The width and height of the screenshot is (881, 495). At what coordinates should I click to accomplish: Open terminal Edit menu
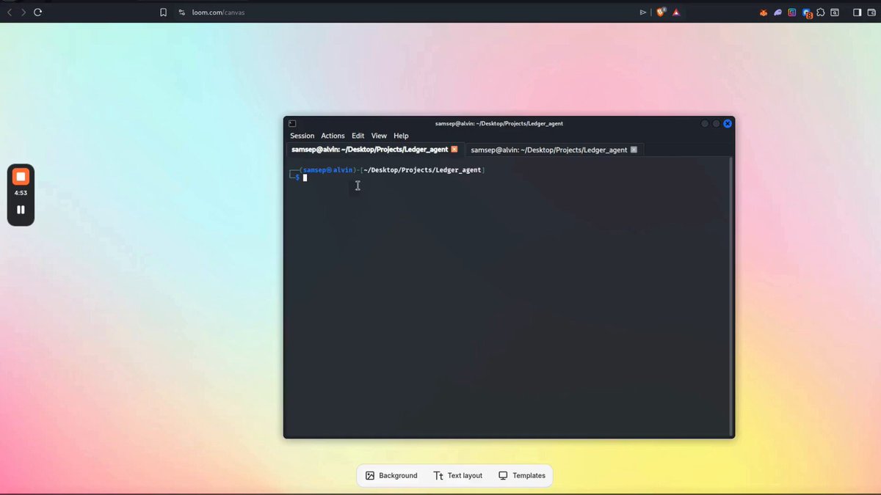tap(358, 136)
